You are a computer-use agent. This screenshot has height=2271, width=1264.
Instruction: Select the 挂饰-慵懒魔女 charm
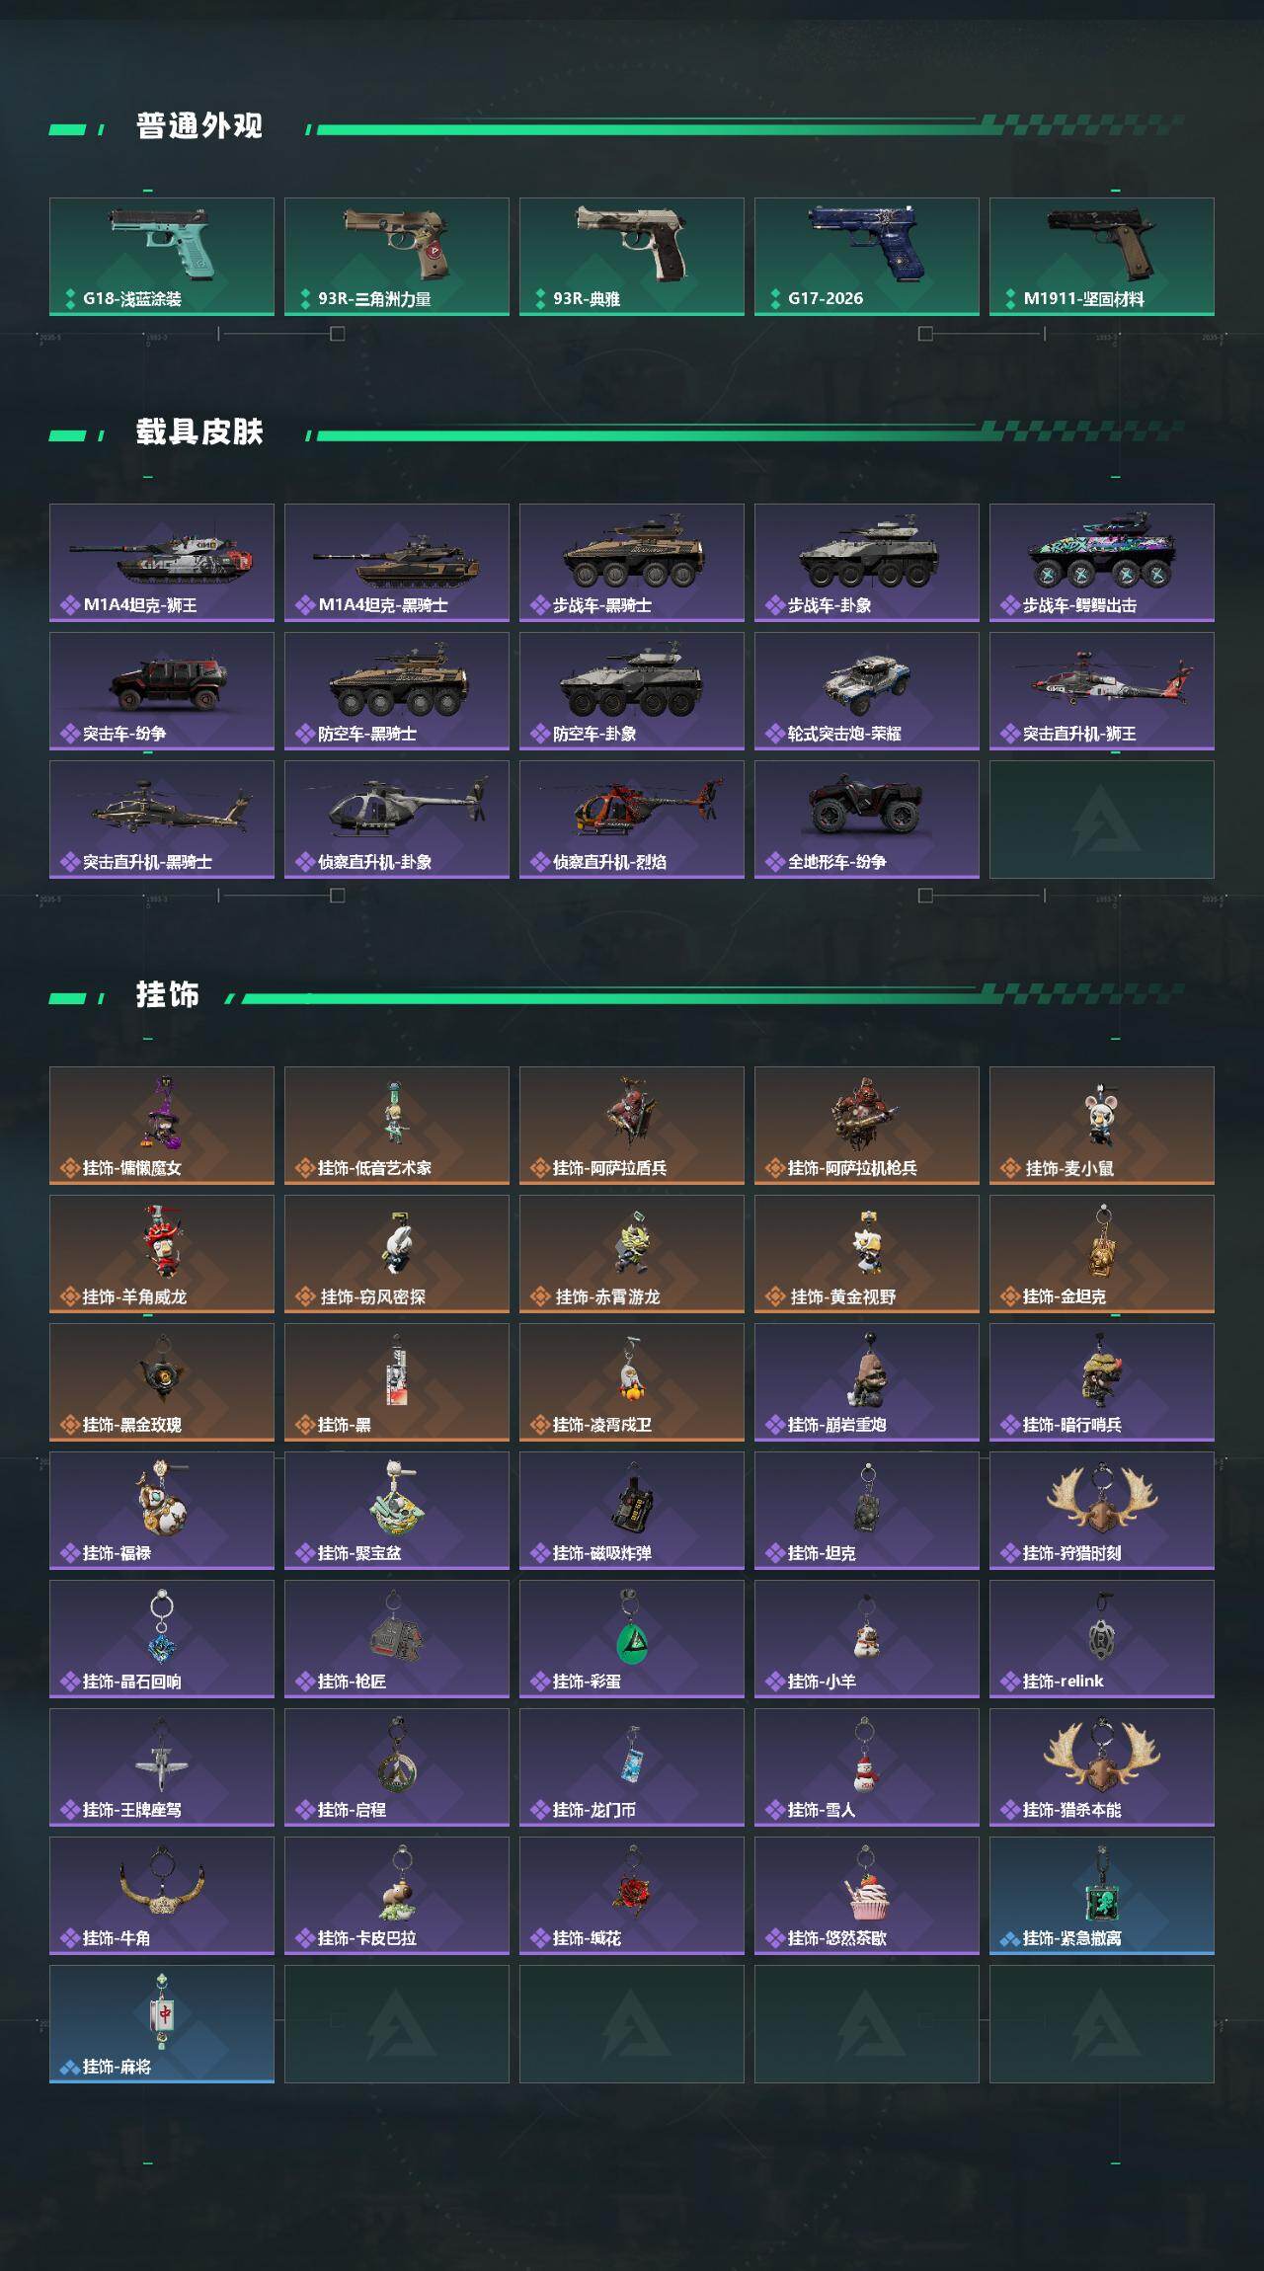[162, 1126]
